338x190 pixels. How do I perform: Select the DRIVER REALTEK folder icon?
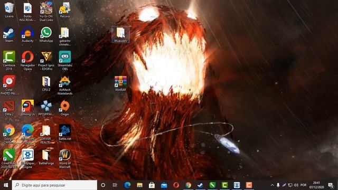[46, 134]
